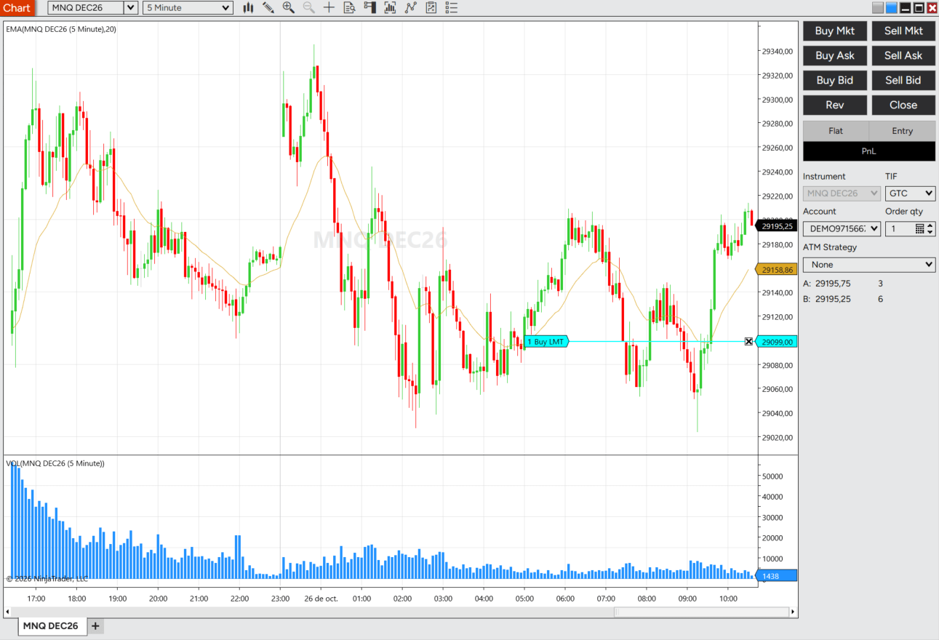This screenshot has width=939, height=640.
Task: Click the EMA(MNQ DEC26 (5 Minute),20) label
Action: click(x=61, y=29)
